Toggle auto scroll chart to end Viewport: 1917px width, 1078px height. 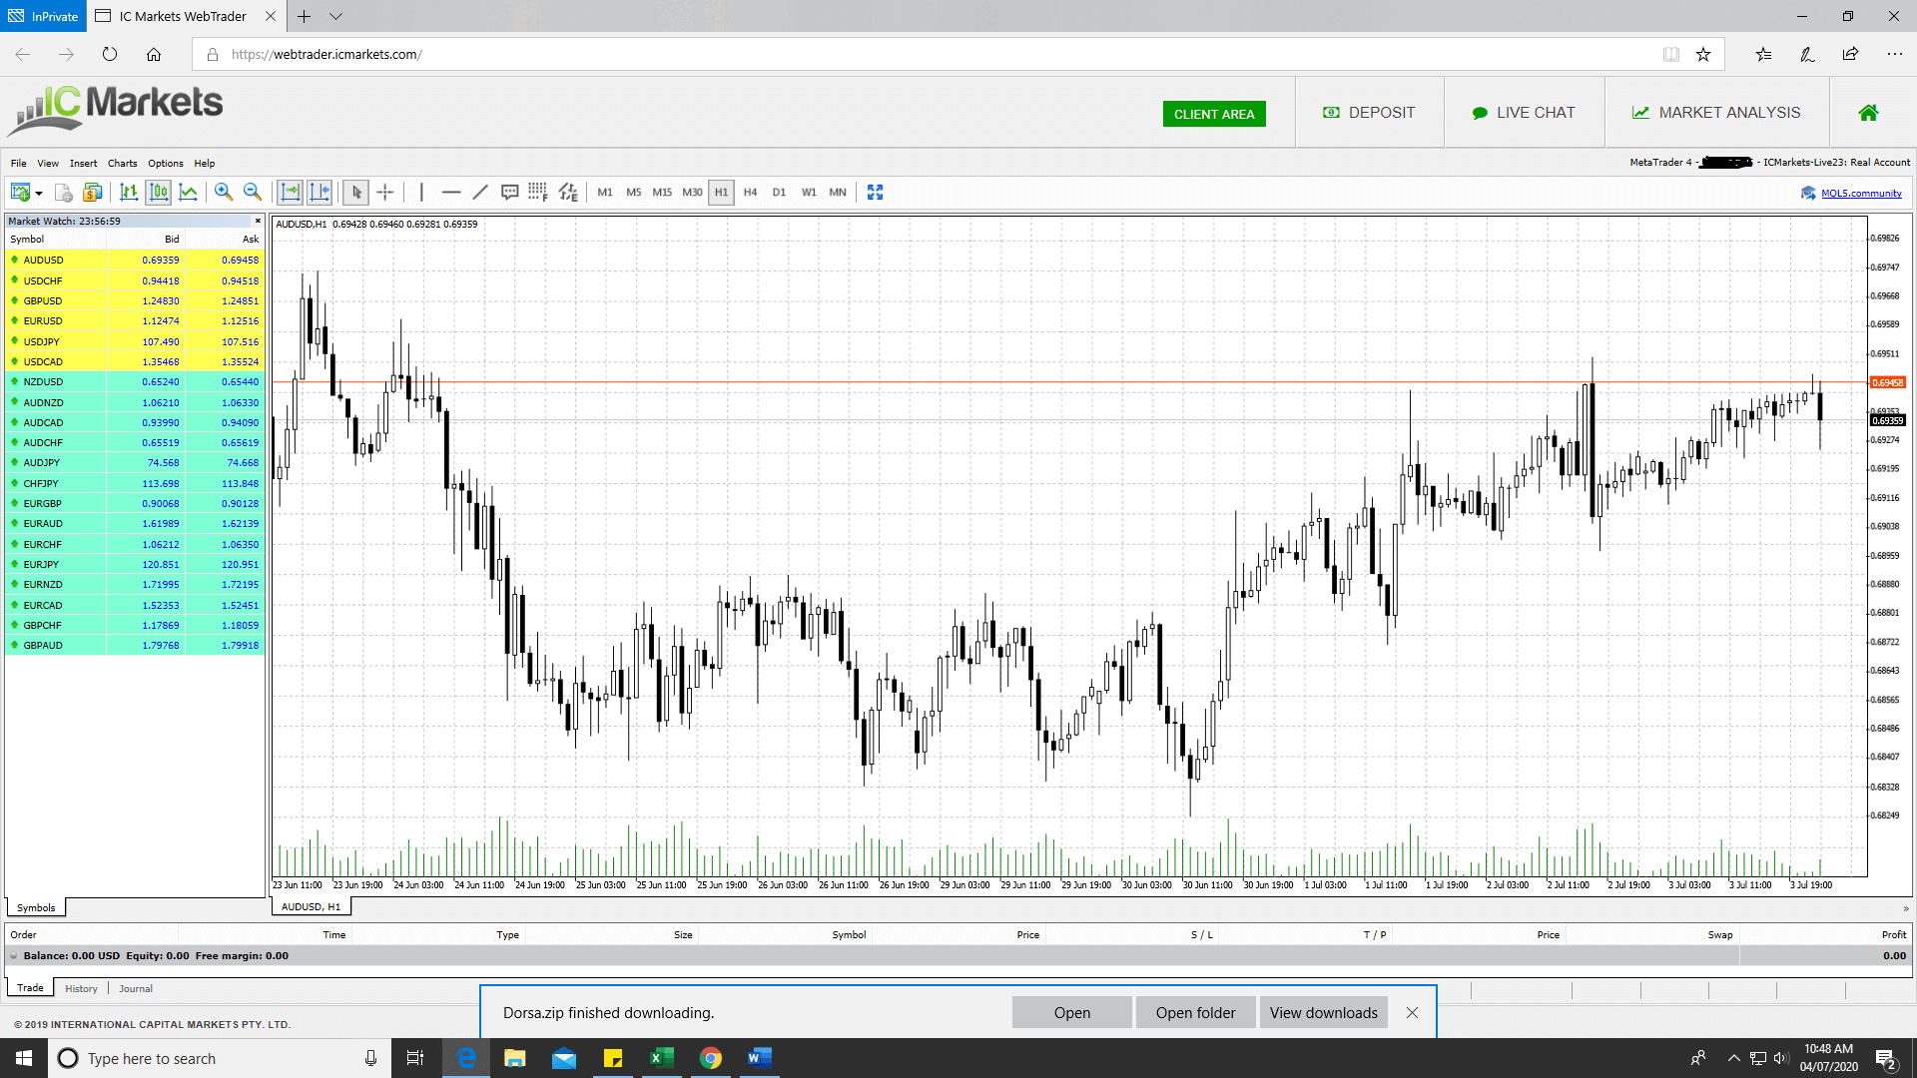[x=291, y=193]
